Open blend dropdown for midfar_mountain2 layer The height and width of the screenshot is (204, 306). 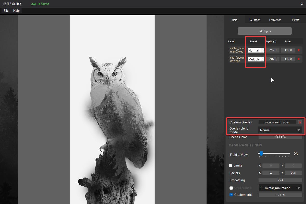pos(256,50)
